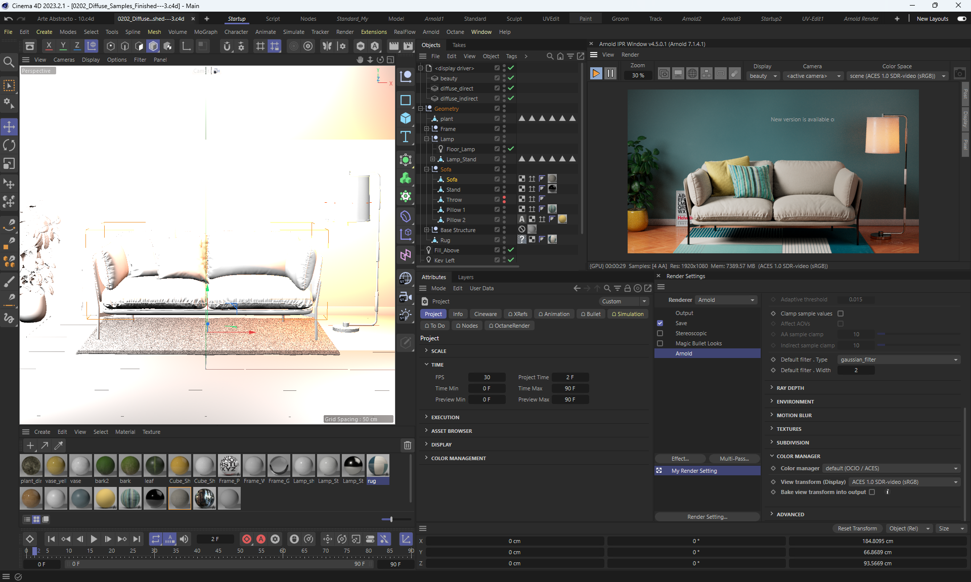Go to start of timeline

click(51, 539)
